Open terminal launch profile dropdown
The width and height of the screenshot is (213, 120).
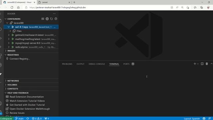(x=198, y=64)
